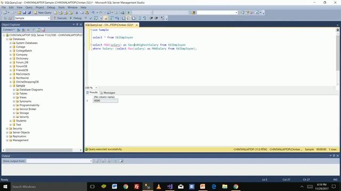
Task: Click the Open File folder icon
Action: tap(19, 13)
